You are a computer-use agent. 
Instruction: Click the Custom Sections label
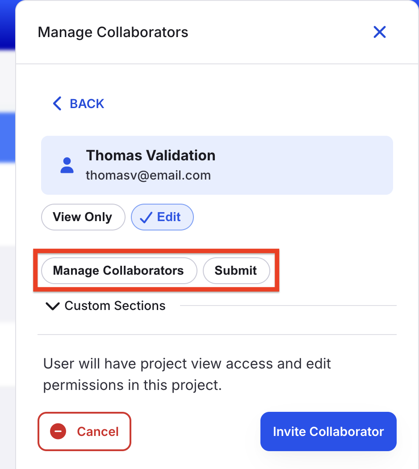tap(115, 306)
